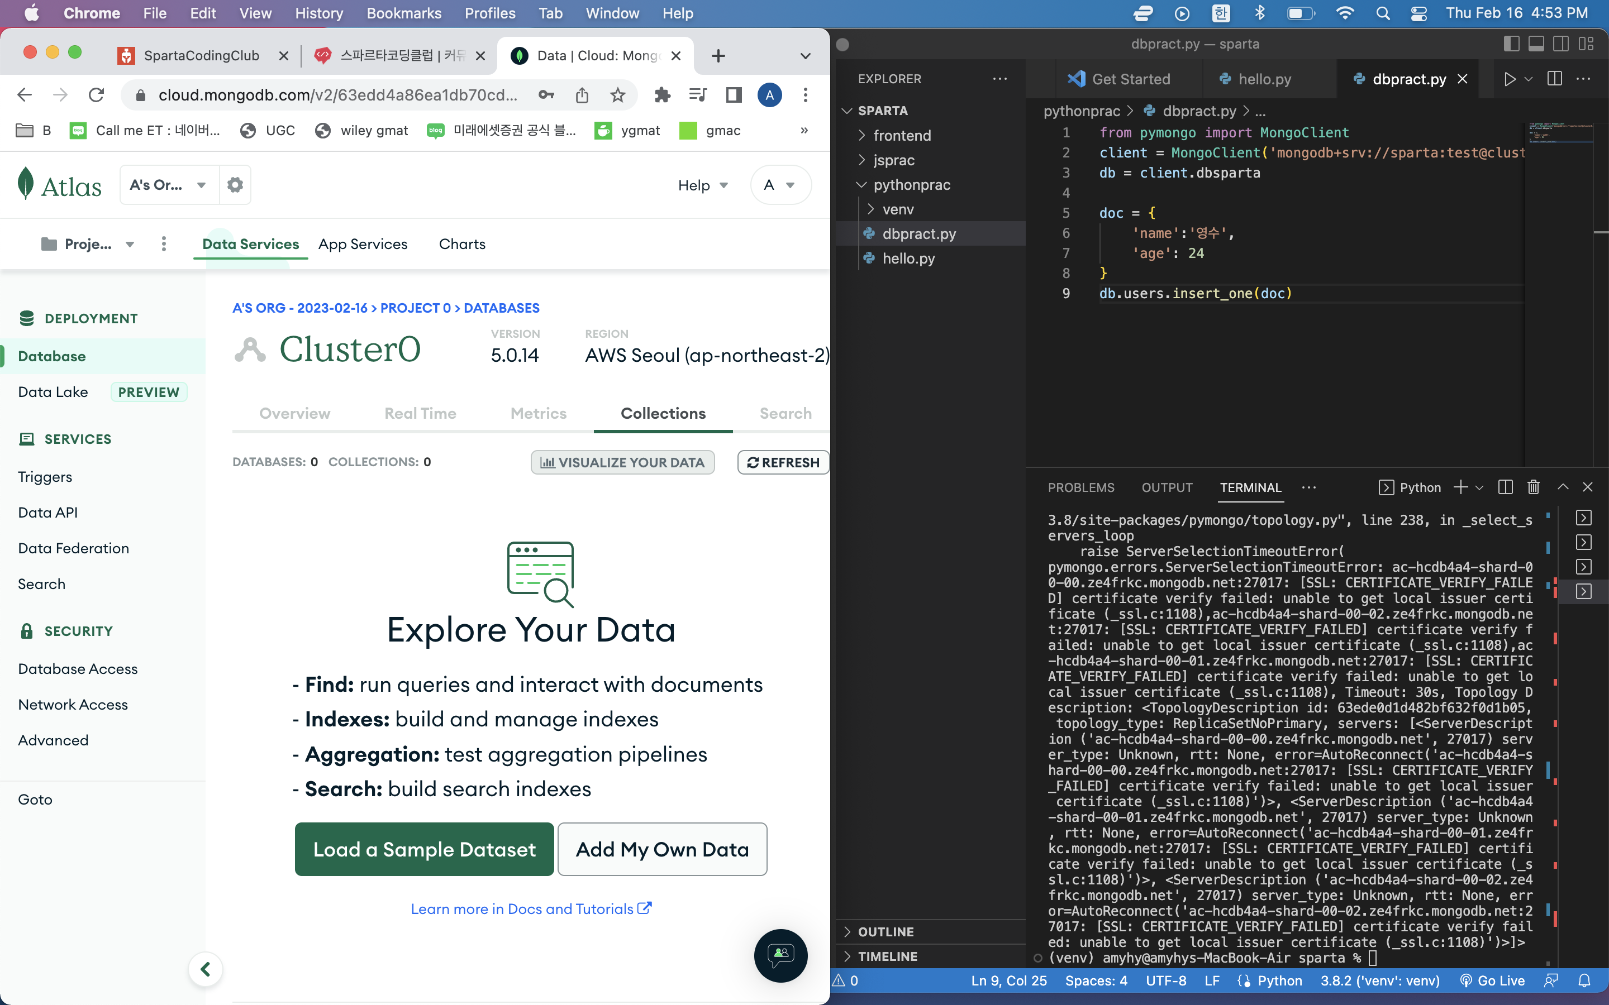The width and height of the screenshot is (1609, 1005).
Task: Open macOS Control Center
Action: [x=1419, y=13]
